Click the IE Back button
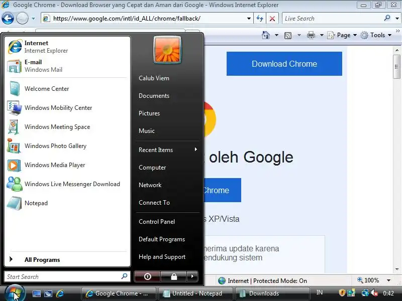The width and height of the screenshot is (402, 301). (8, 19)
